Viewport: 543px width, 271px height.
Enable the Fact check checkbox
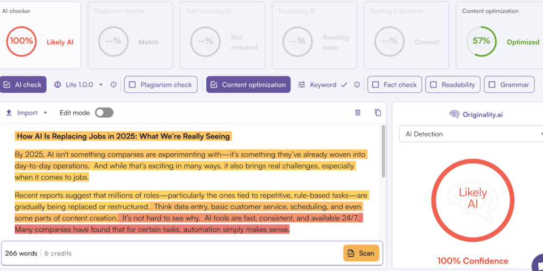pos(375,84)
